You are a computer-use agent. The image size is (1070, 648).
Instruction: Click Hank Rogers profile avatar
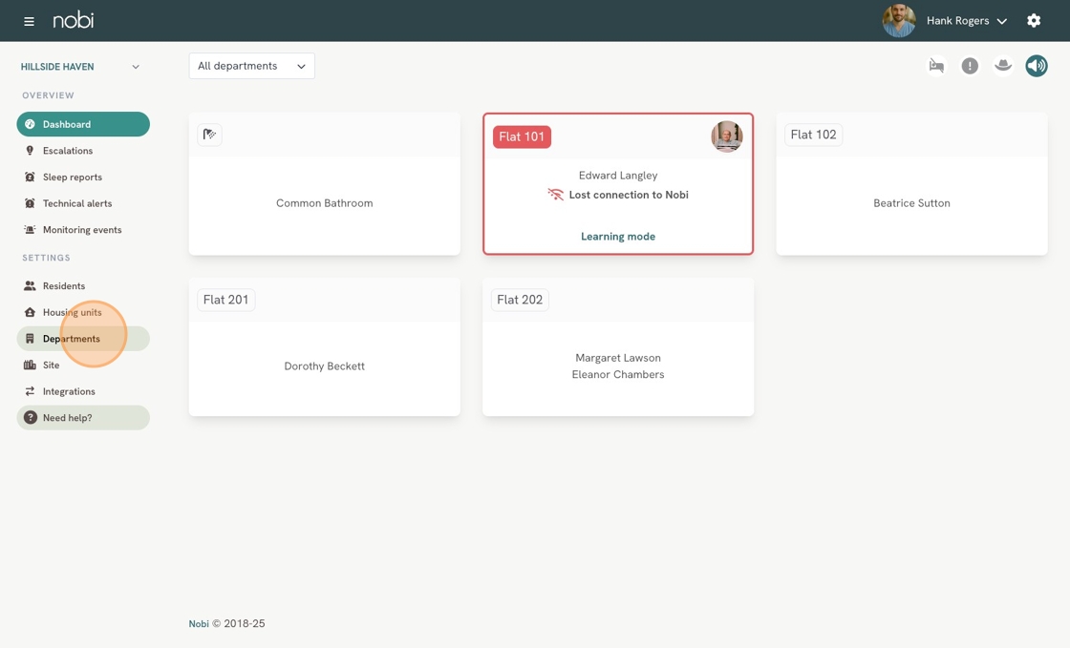coord(899,20)
